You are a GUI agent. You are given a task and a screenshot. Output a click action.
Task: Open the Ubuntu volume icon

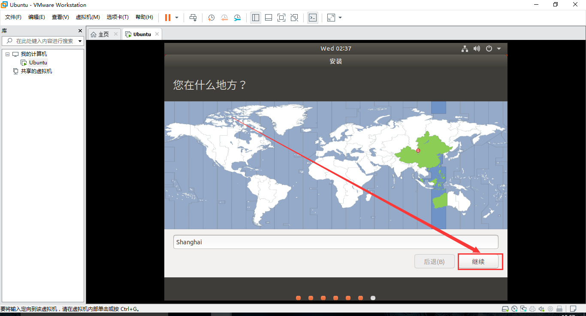tap(477, 49)
